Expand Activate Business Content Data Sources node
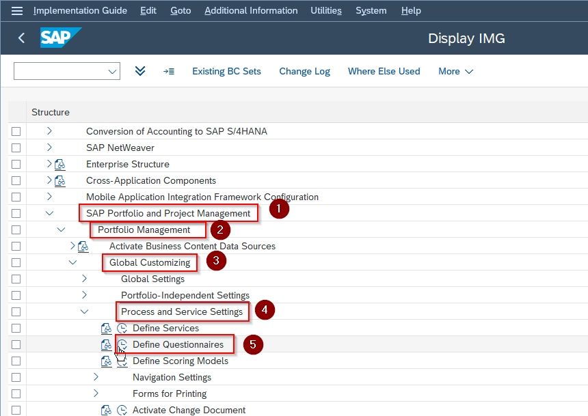This screenshot has width=588, height=416. point(72,246)
